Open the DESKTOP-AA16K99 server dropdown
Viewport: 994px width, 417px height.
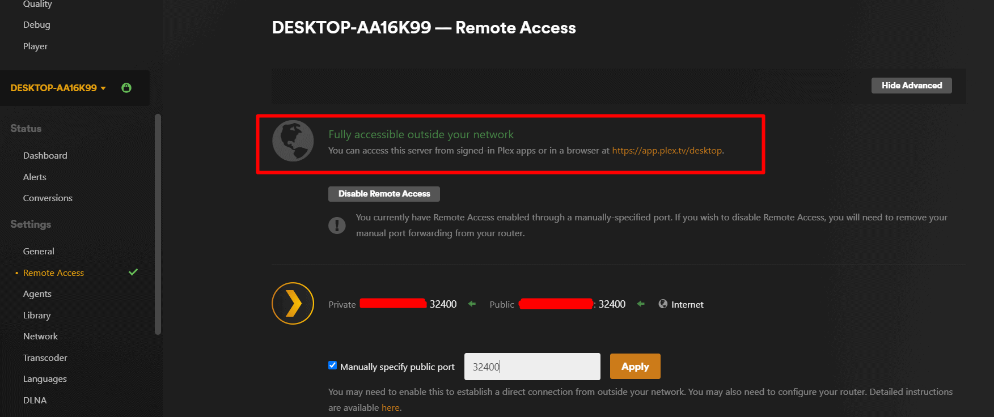click(x=58, y=88)
